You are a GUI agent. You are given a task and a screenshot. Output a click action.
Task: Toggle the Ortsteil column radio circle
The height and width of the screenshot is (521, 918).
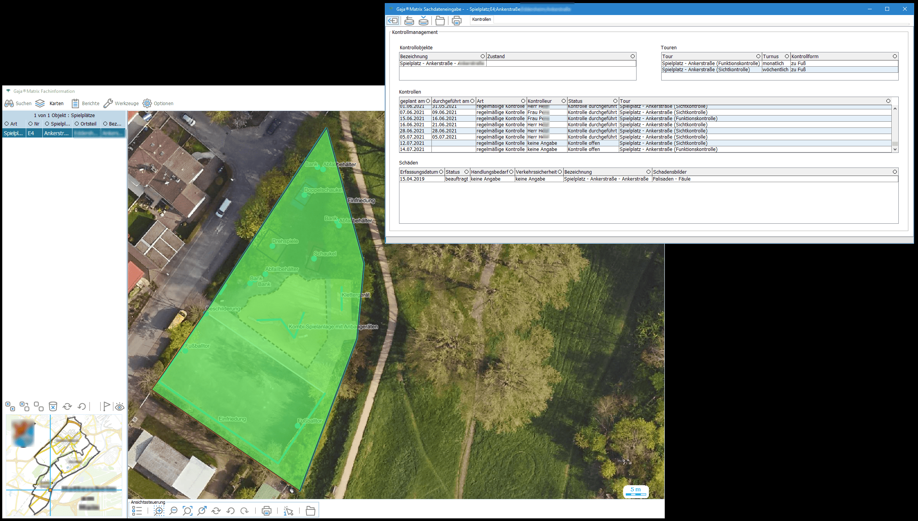pos(77,124)
